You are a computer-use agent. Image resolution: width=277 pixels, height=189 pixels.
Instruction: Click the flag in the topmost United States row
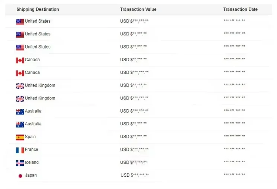pos(20,22)
